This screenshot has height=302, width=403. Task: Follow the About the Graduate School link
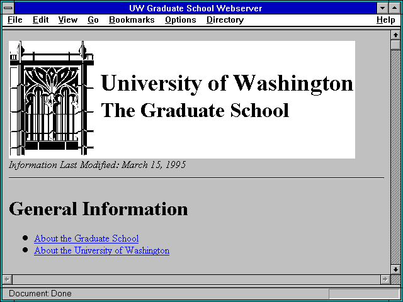pos(86,238)
